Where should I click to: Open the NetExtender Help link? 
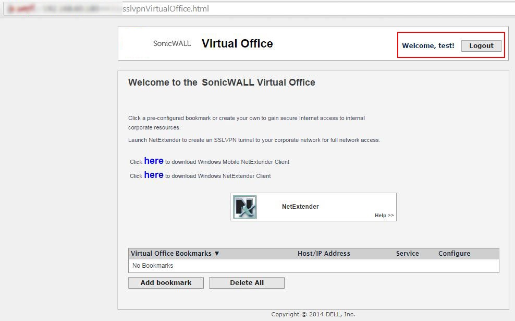pos(384,216)
